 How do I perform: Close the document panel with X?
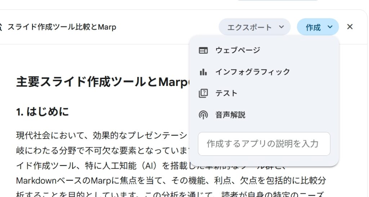(350, 27)
